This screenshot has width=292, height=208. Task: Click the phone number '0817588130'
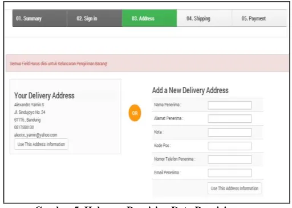pos(24,127)
